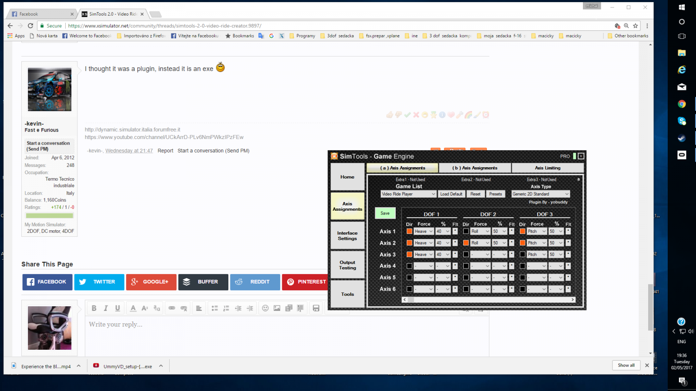Insert an ordered numbered list
Screen dimensions: 696x391
(226, 308)
